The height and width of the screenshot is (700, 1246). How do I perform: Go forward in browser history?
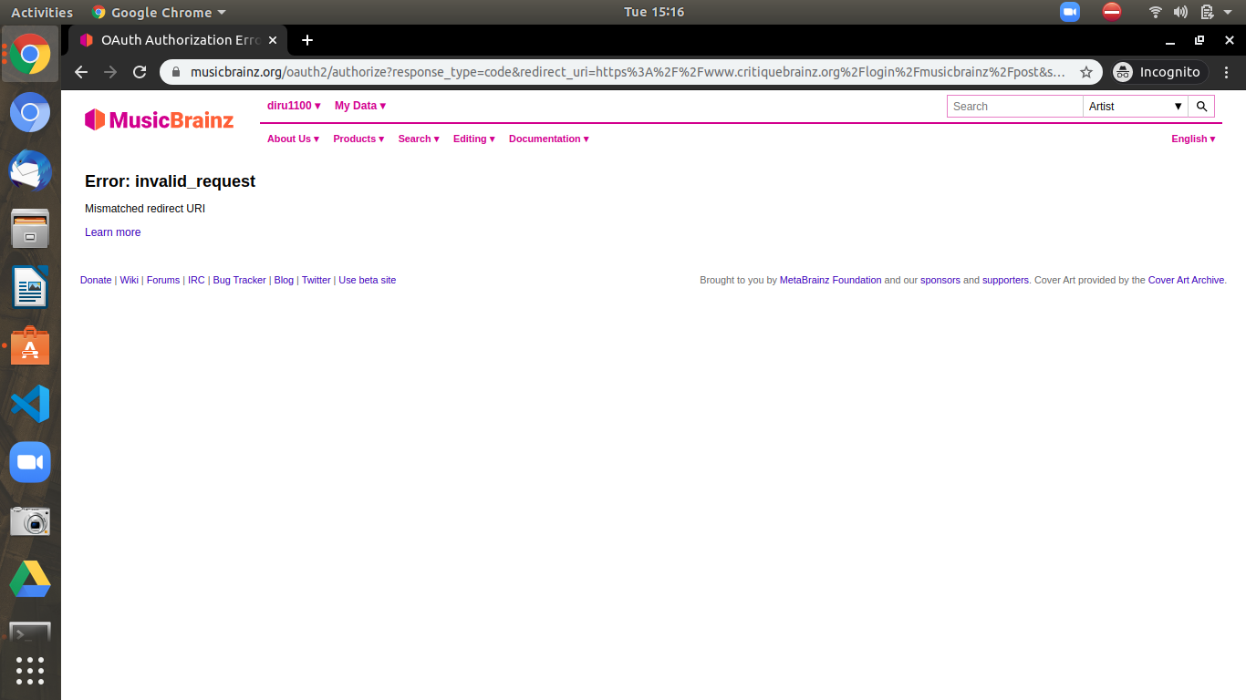pyautogui.click(x=110, y=72)
